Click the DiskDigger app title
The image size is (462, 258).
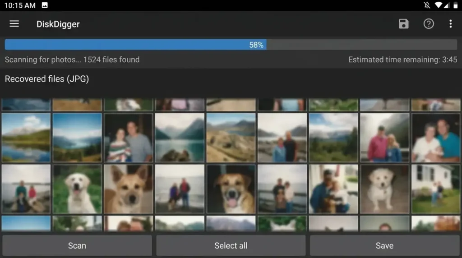58,24
